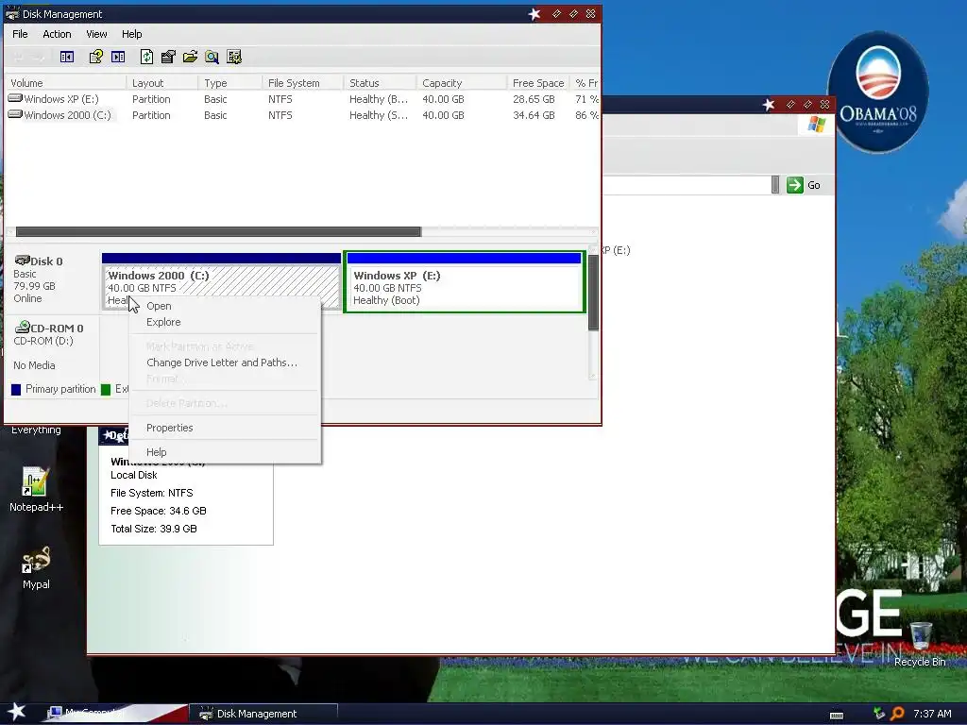Click the star Start button on taskbar
967x725 pixels.
click(17, 712)
